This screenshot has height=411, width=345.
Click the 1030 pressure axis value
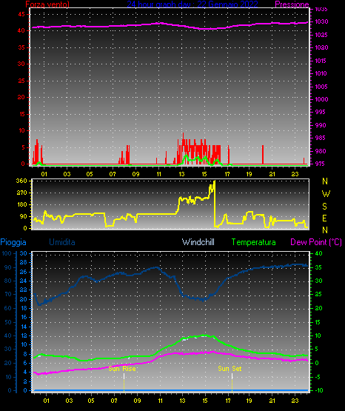pos(321,21)
